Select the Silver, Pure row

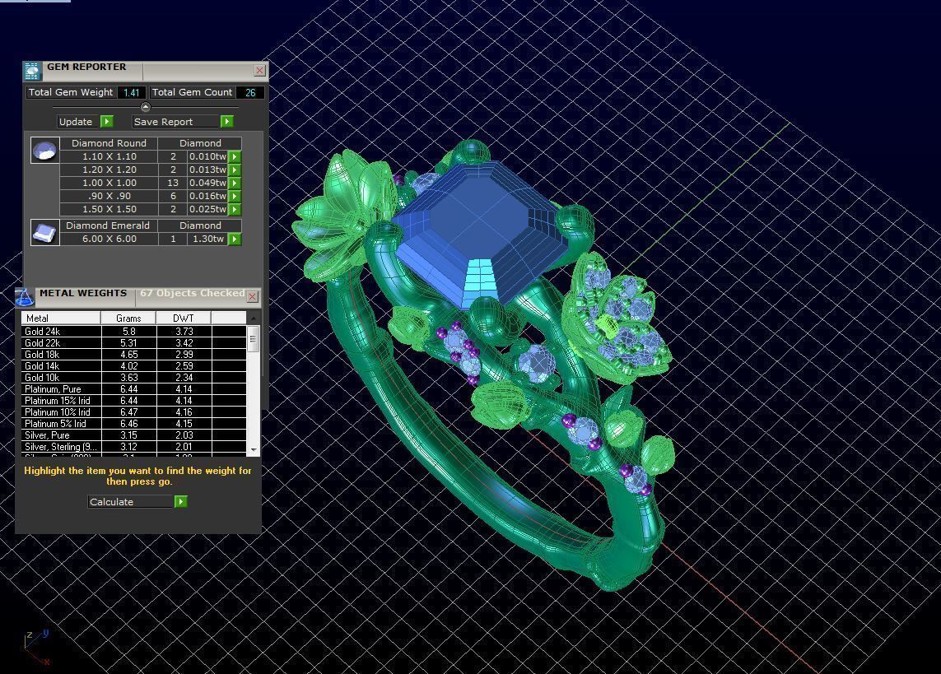134,435
